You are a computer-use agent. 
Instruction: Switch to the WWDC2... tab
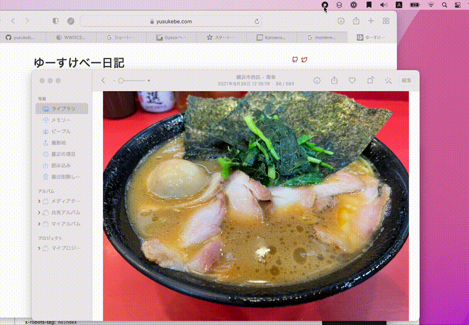click(x=71, y=38)
